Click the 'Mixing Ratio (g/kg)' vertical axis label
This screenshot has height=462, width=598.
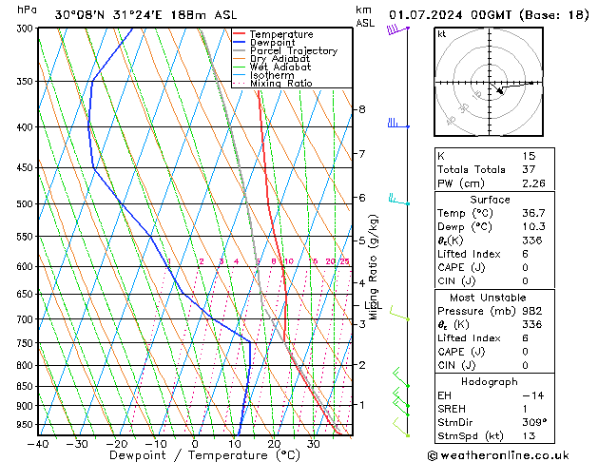373,267
